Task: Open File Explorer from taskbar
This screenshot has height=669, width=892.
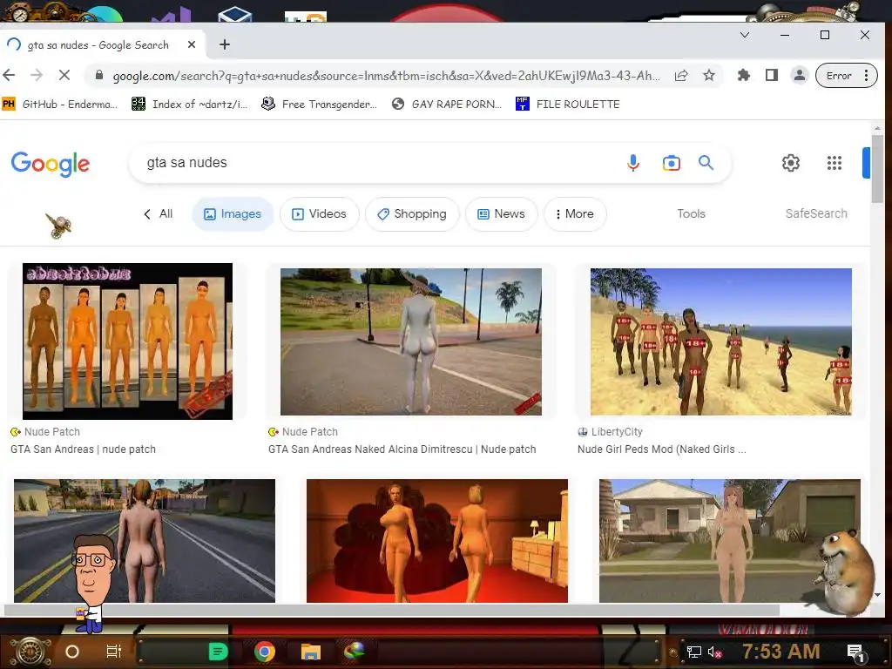Action: tap(311, 652)
